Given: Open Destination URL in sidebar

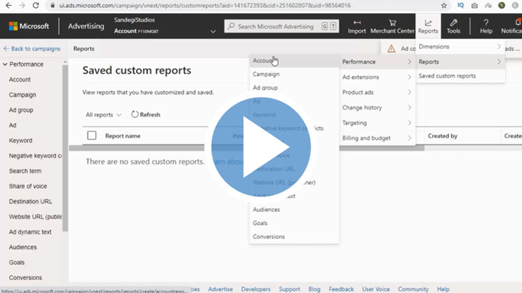Looking at the screenshot, I should [30, 202].
